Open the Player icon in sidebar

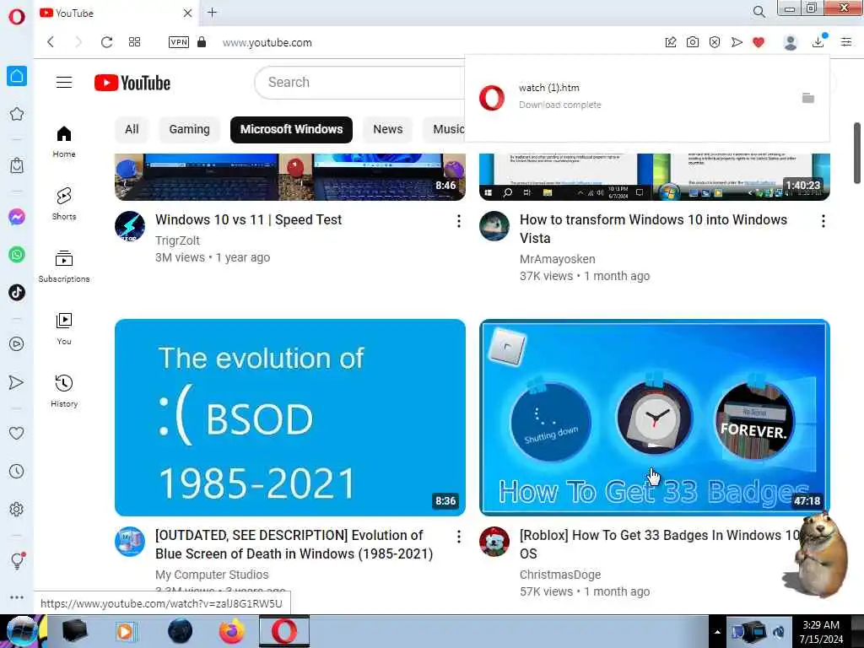point(17,344)
